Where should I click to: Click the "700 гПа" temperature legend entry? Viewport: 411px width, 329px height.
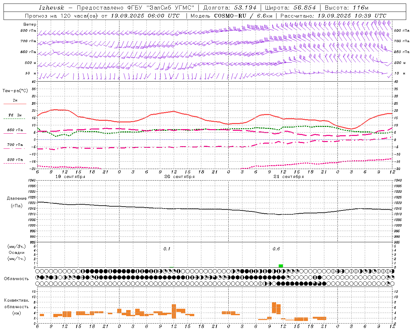(15, 145)
